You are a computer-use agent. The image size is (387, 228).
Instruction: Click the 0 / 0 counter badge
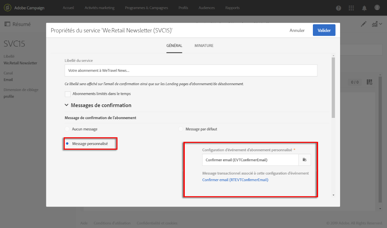(355, 82)
